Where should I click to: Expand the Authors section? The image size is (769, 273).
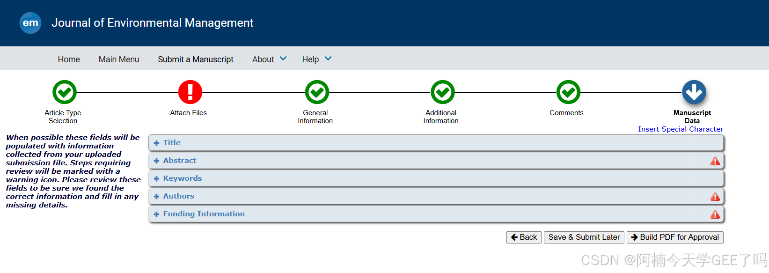click(436, 196)
